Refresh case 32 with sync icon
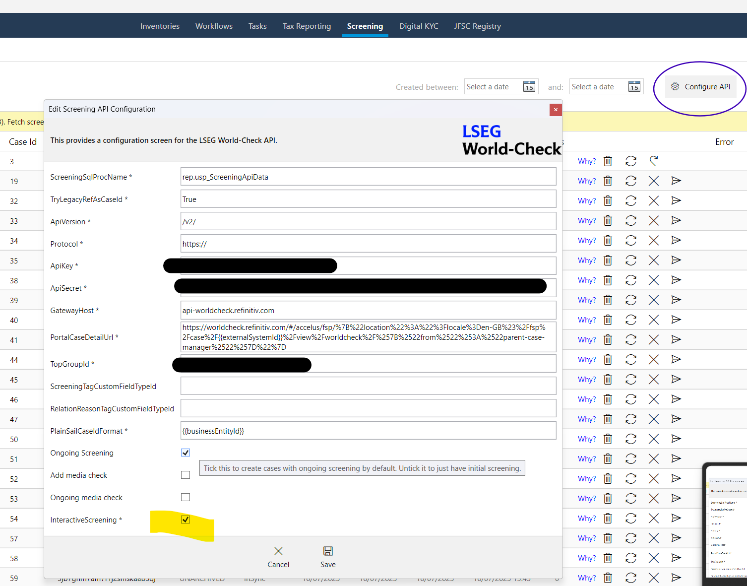Viewport: 747px width, 586px height. tap(631, 201)
